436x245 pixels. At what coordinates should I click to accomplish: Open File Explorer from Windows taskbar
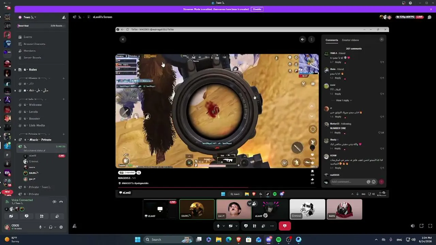point(219,240)
